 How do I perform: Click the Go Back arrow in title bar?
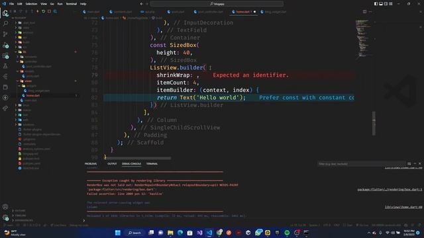(x=141, y=4)
